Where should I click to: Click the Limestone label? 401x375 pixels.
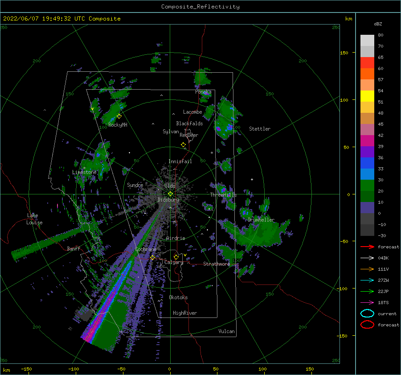coord(84,172)
